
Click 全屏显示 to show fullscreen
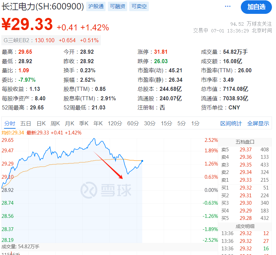click(258, 123)
